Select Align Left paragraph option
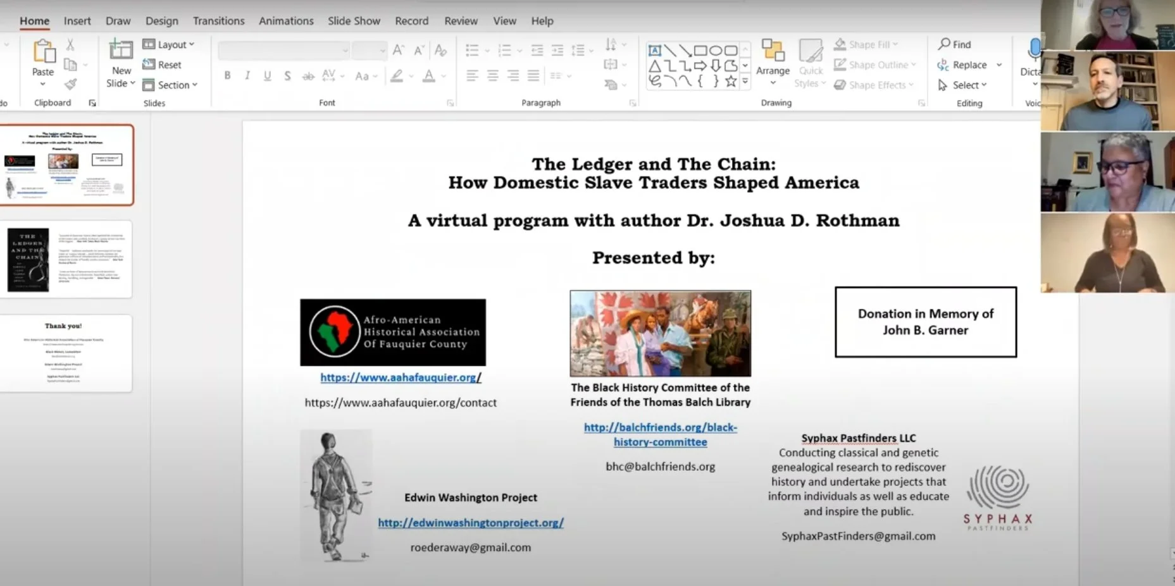1175x586 pixels. tap(472, 76)
